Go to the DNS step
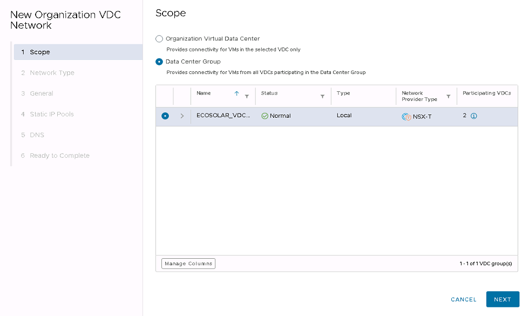The width and height of the screenshot is (529, 316). click(37, 135)
